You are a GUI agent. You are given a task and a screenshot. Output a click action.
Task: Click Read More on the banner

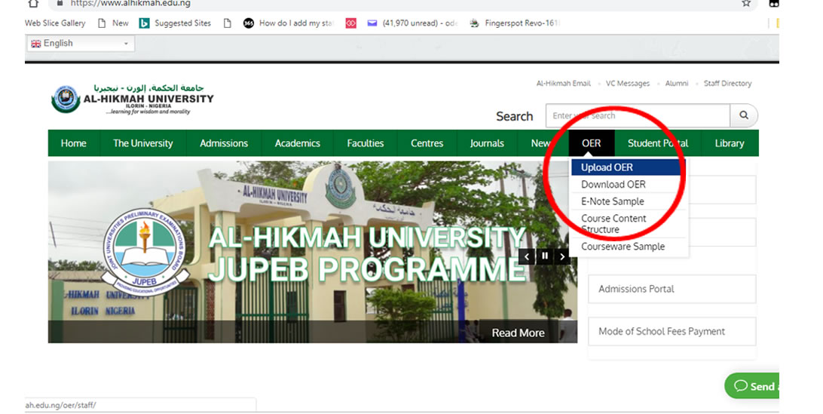[x=518, y=333]
